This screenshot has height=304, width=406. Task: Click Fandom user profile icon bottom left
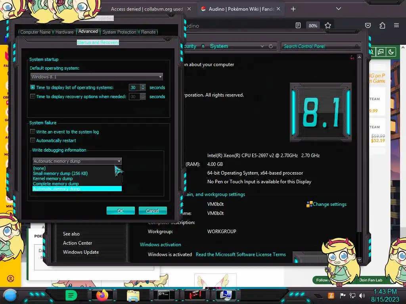coord(11,279)
